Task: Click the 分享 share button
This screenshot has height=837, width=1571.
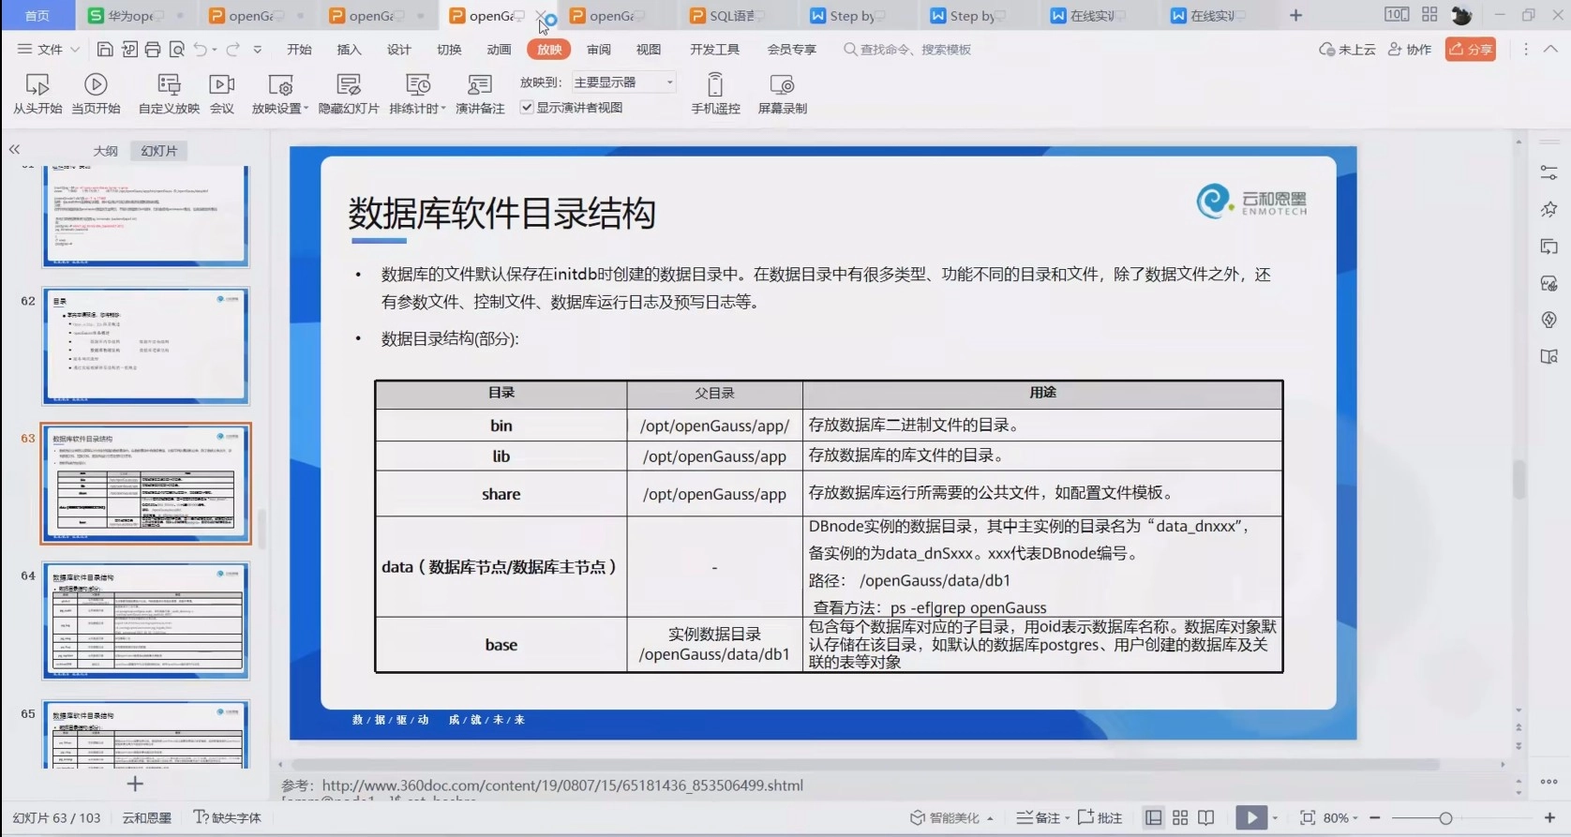Action: 1471,50
